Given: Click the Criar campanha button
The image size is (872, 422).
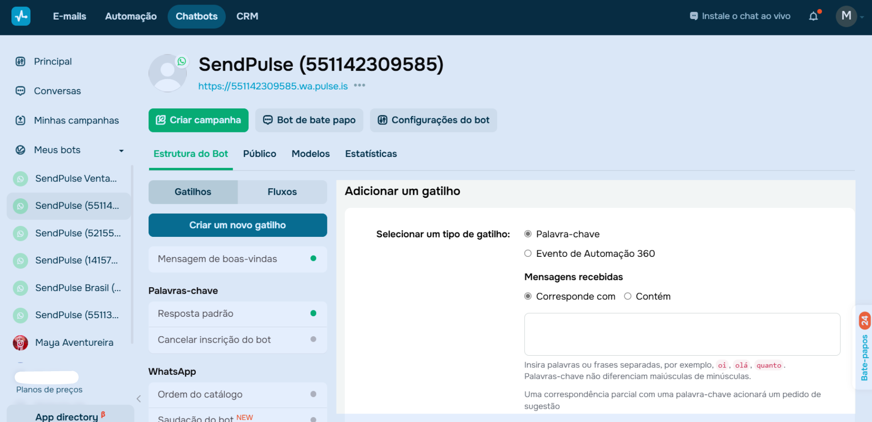Looking at the screenshot, I should 198,120.
